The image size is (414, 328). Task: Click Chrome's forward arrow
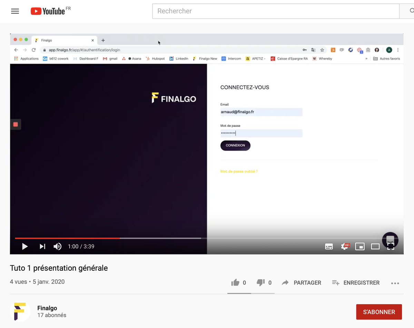coord(24,50)
